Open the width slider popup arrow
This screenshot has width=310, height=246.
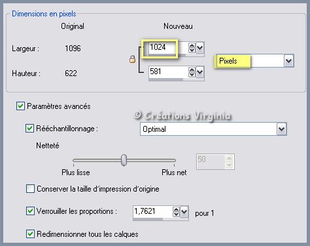tap(200, 48)
